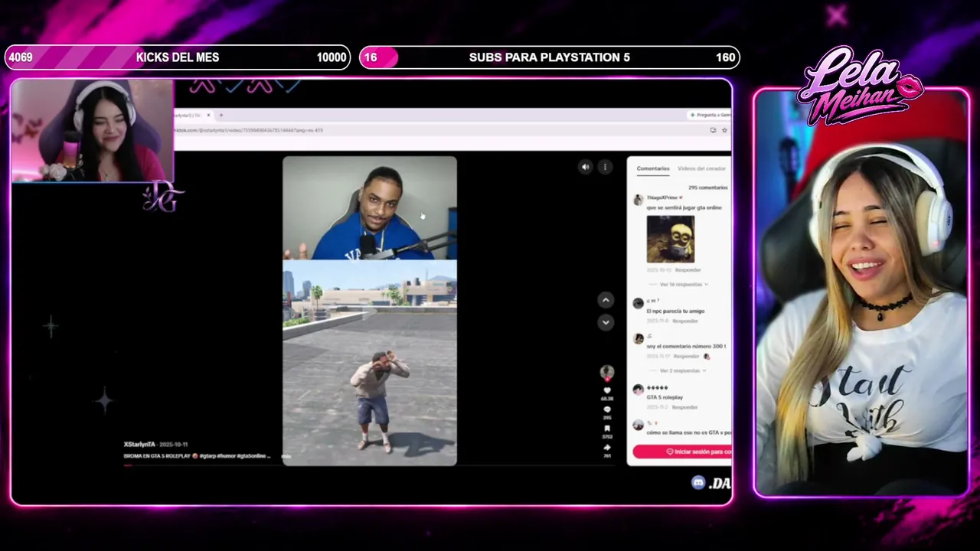This screenshot has height=551, width=980.
Task: Save the video with the bookmark icon
Action: click(x=607, y=429)
